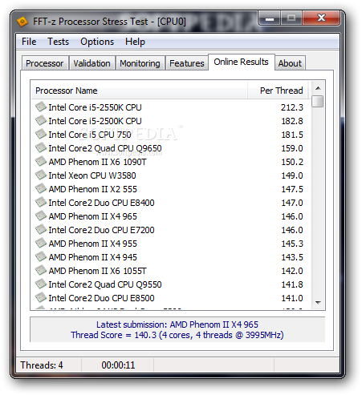Click chip icon beside Intel Core i5 CPU 750
The height and width of the screenshot is (395, 362).
(x=41, y=134)
